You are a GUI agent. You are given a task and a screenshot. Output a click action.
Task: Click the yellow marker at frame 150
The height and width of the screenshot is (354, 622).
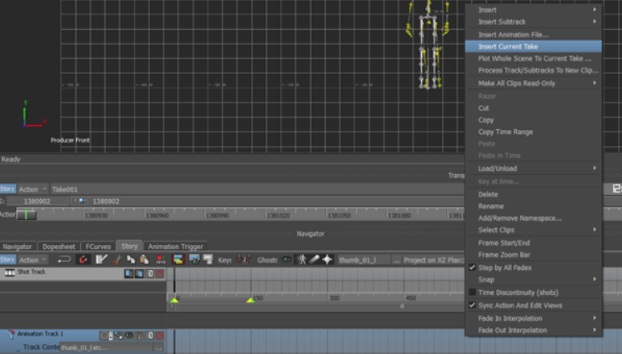tap(250, 300)
